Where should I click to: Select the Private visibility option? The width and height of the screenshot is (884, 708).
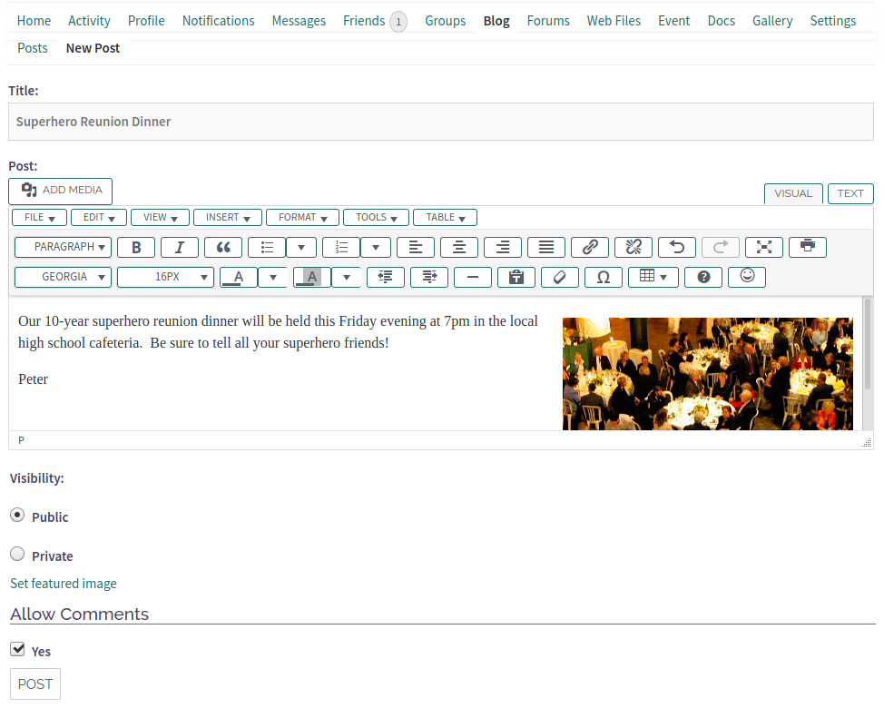coord(17,555)
